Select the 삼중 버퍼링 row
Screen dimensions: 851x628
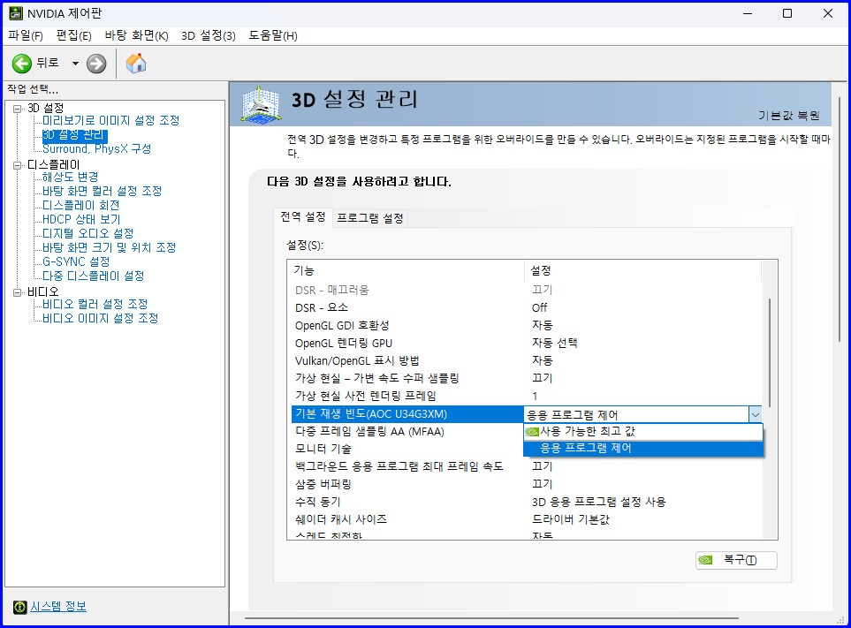(x=527, y=484)
